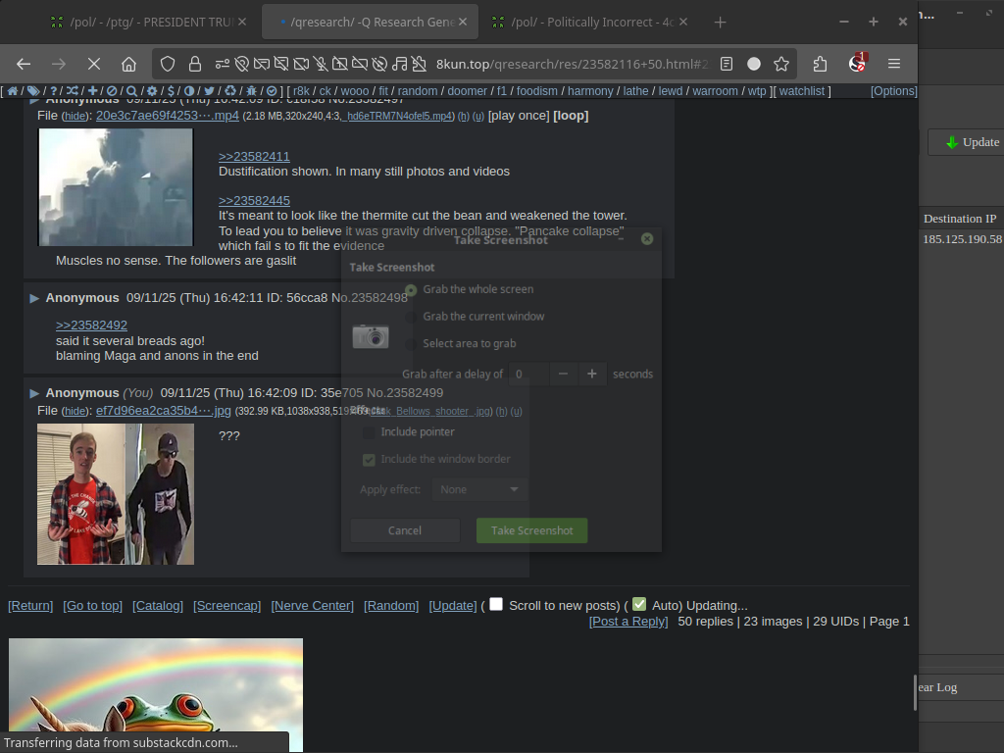Open the board [Options] link
This screenshot has height=753, width=1004.
[x=894, y=91]
